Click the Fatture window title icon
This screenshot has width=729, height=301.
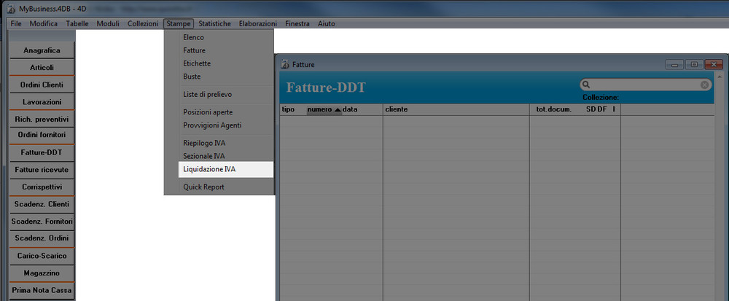pos(285,65)
